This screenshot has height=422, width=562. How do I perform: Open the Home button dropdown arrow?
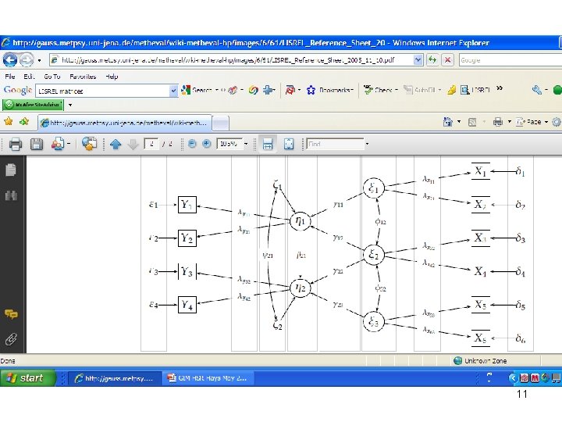coord(459,122)
